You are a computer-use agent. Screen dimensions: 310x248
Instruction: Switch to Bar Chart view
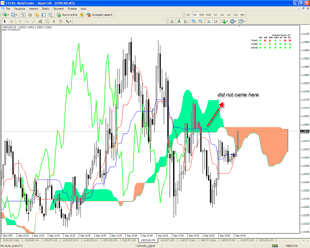pyautogui.click(x=172, y=21)
